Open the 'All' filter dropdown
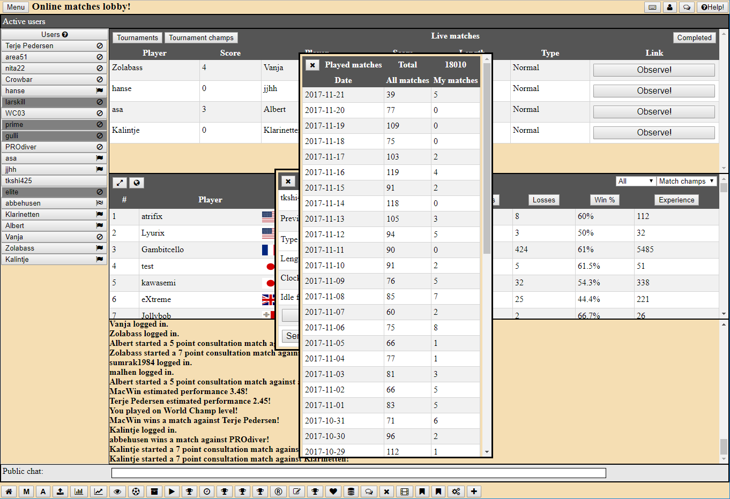 click(x=635, y=181)
